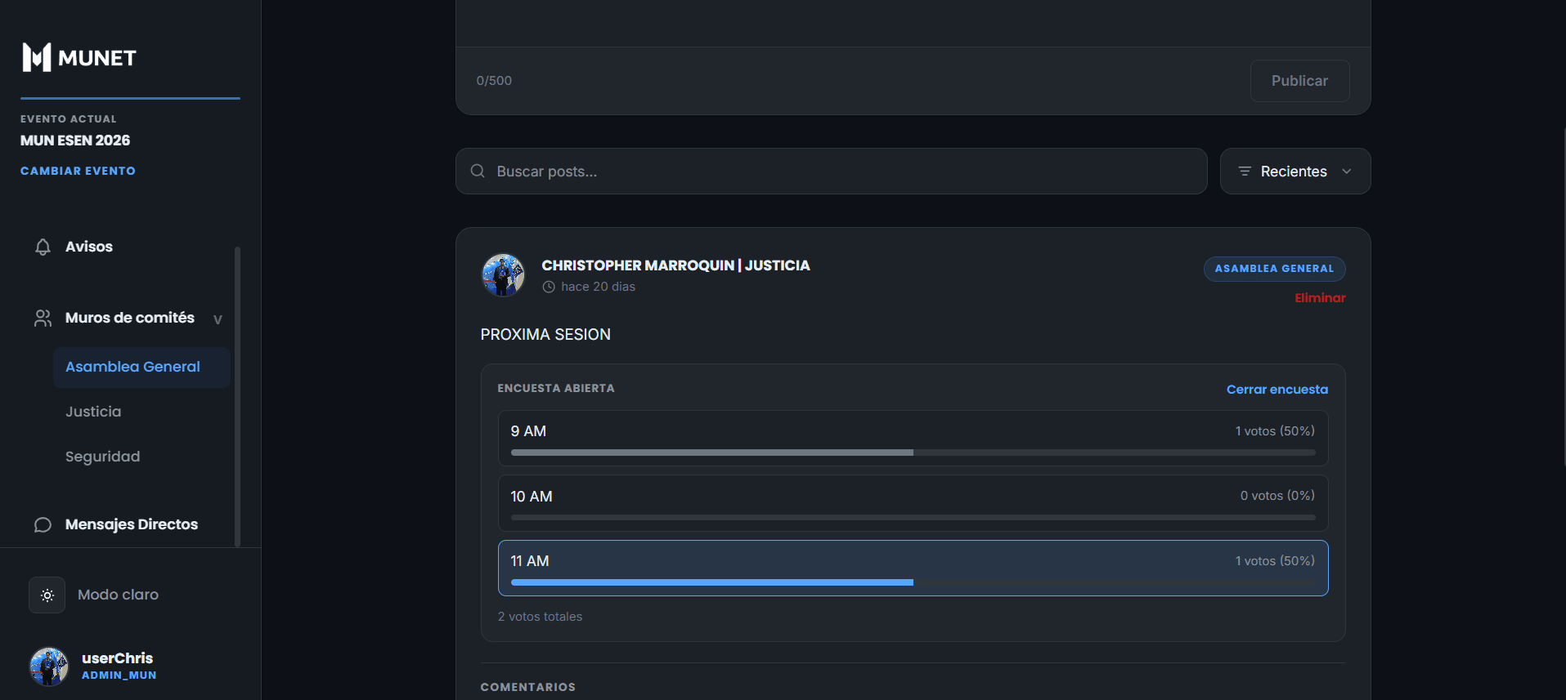
Task: Open userChris profile avatar
Action: pyautogui.click(x=49, y=667)
